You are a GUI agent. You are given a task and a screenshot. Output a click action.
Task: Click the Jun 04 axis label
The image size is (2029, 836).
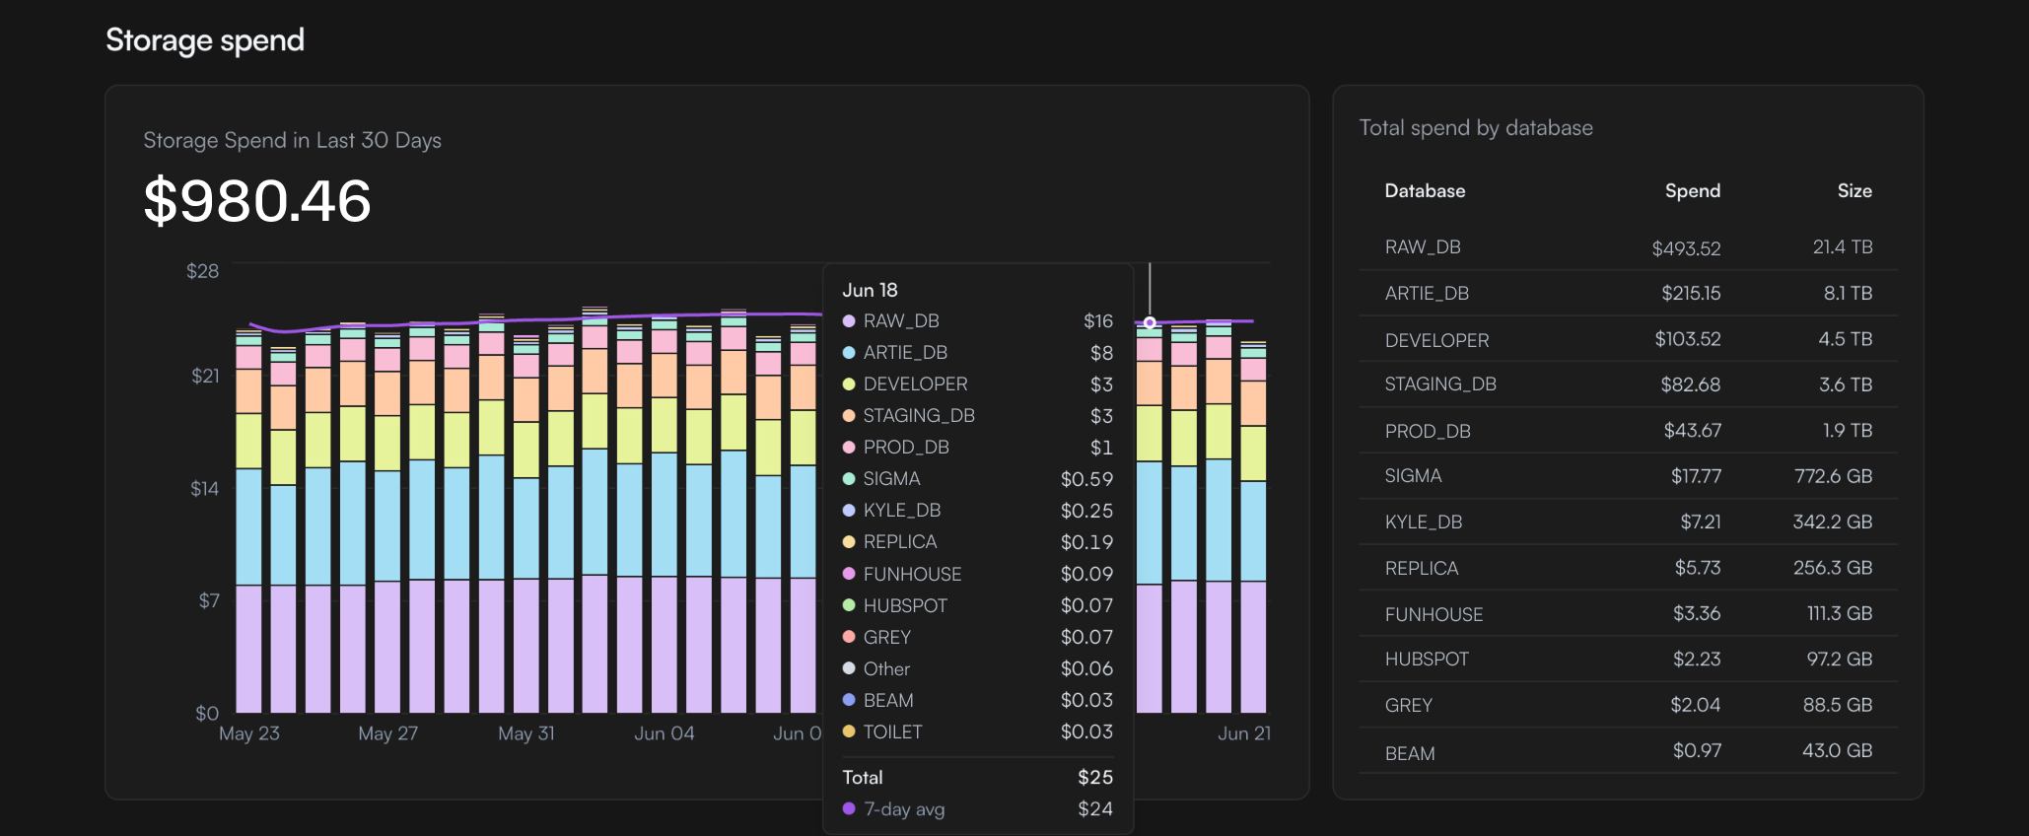point(664,733)
